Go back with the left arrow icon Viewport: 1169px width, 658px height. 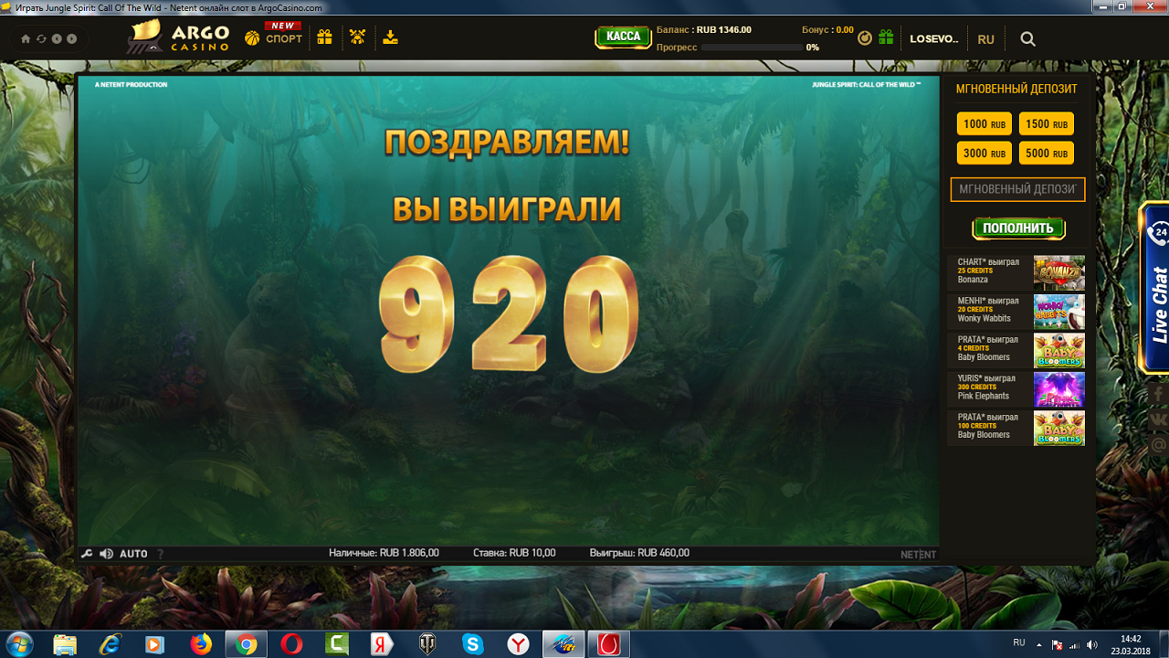coord(57,38)
